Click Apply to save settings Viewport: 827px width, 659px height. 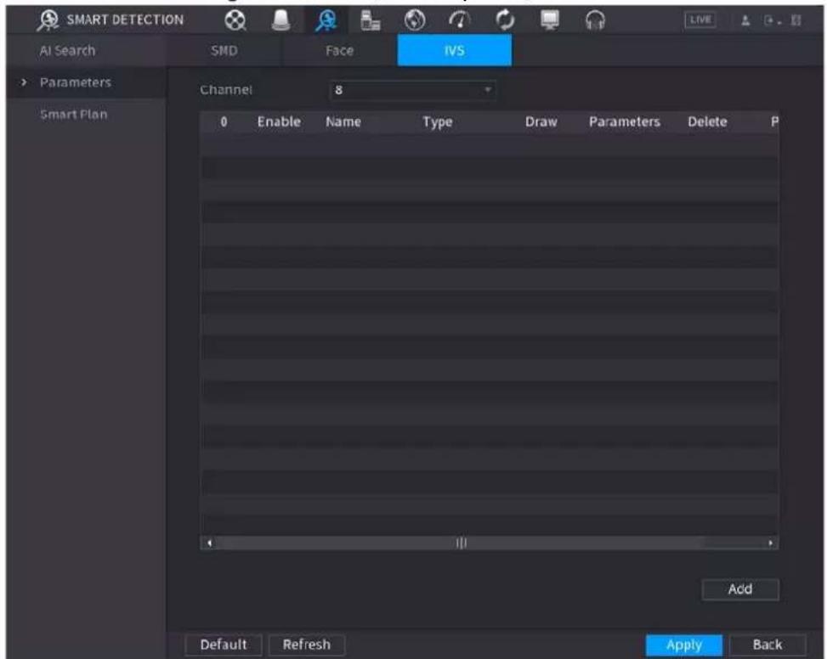(684, 645)
